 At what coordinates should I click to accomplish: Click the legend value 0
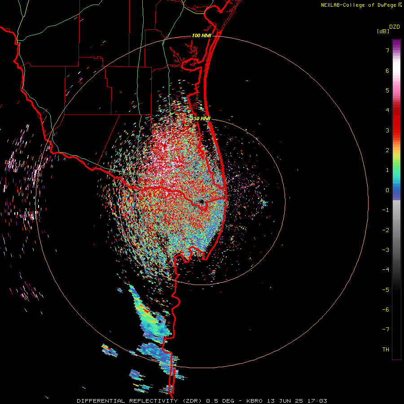[x=387, y=190]
